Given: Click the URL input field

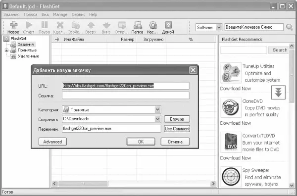Looking at the screenshot, I should tap(126, 86).
